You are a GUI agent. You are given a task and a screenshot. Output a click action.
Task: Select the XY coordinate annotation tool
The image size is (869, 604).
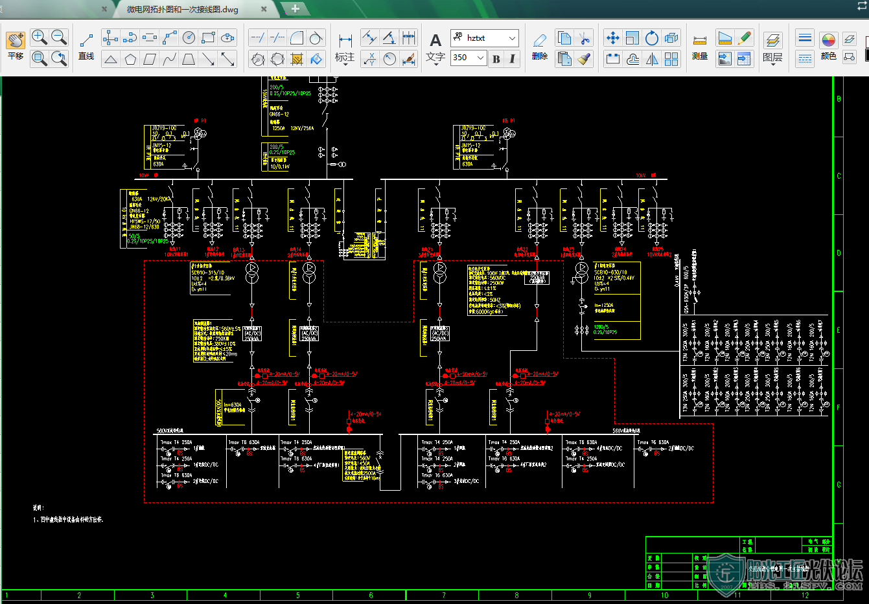[369, 59]
